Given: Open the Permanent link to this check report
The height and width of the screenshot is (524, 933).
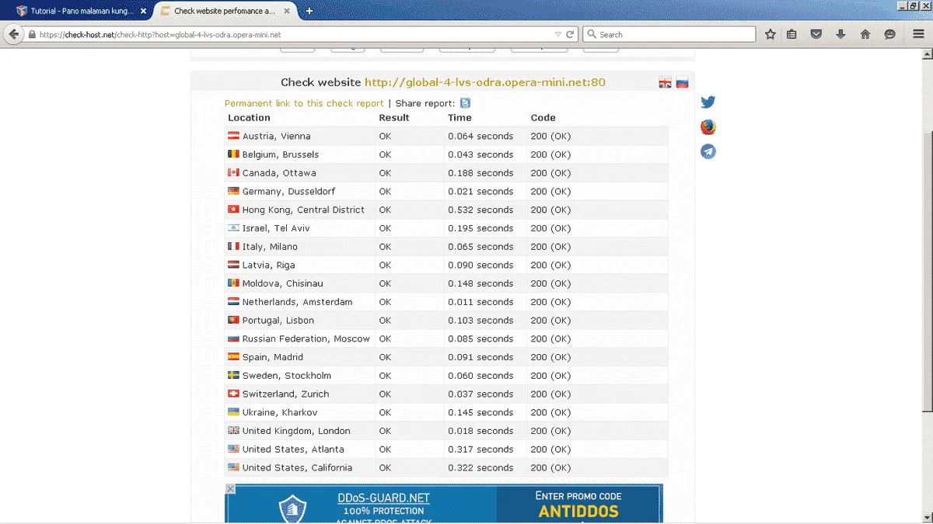Looking at the screenshot, I should point(304,103).
